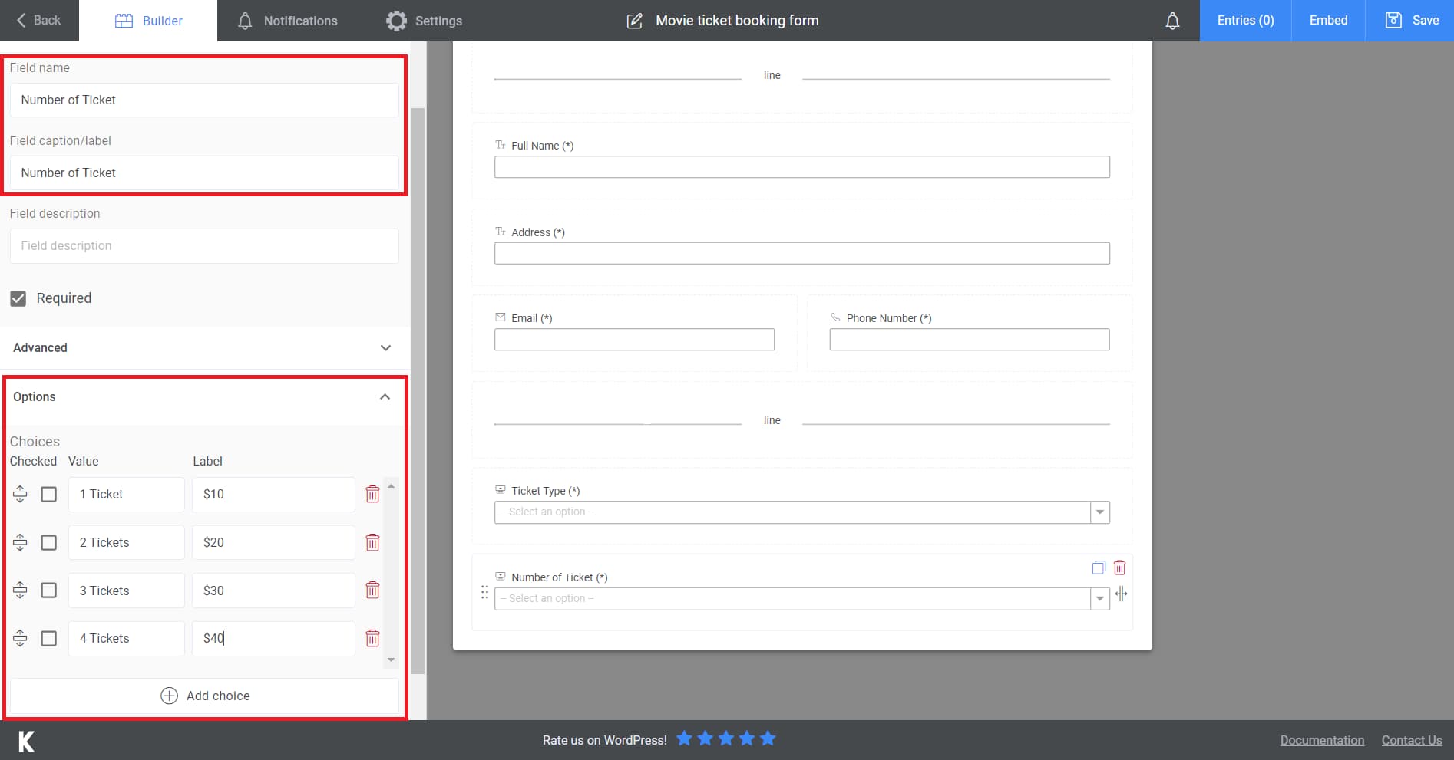Screen dimensions: 1454x760
Task: Duplicate the Number of Ticket field
Action: point(1098,568)
